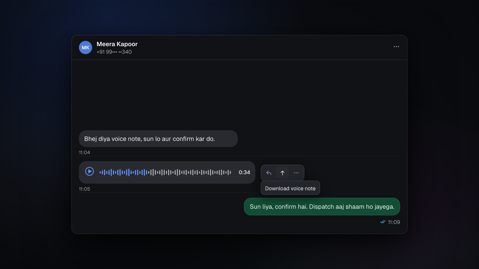
Task: Seek within the voice note waveform
Action: click(x=165, y=172)
